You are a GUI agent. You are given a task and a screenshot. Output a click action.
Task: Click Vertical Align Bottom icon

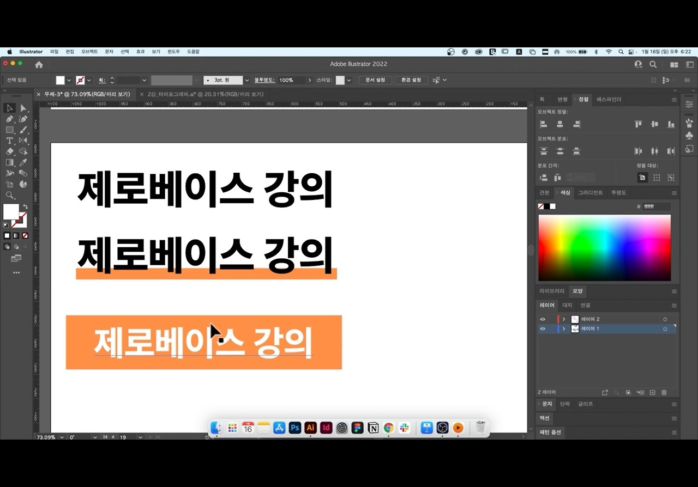click(671, 124)
